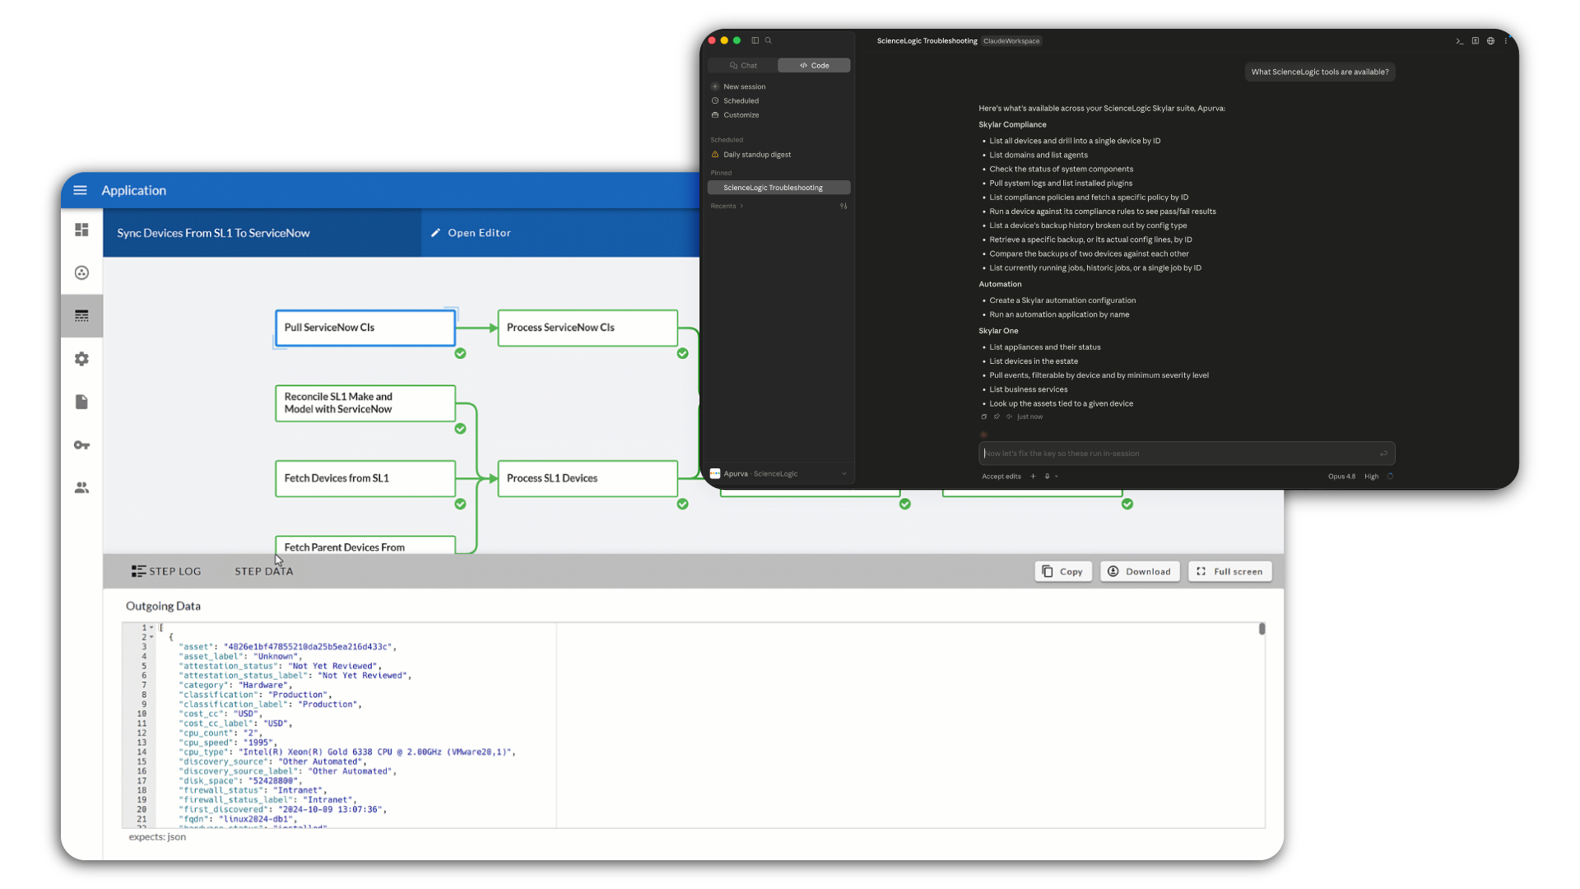Open the High effort level selector
The width and height of the screenshot is (1580, 889).
tap(1372, 477)
